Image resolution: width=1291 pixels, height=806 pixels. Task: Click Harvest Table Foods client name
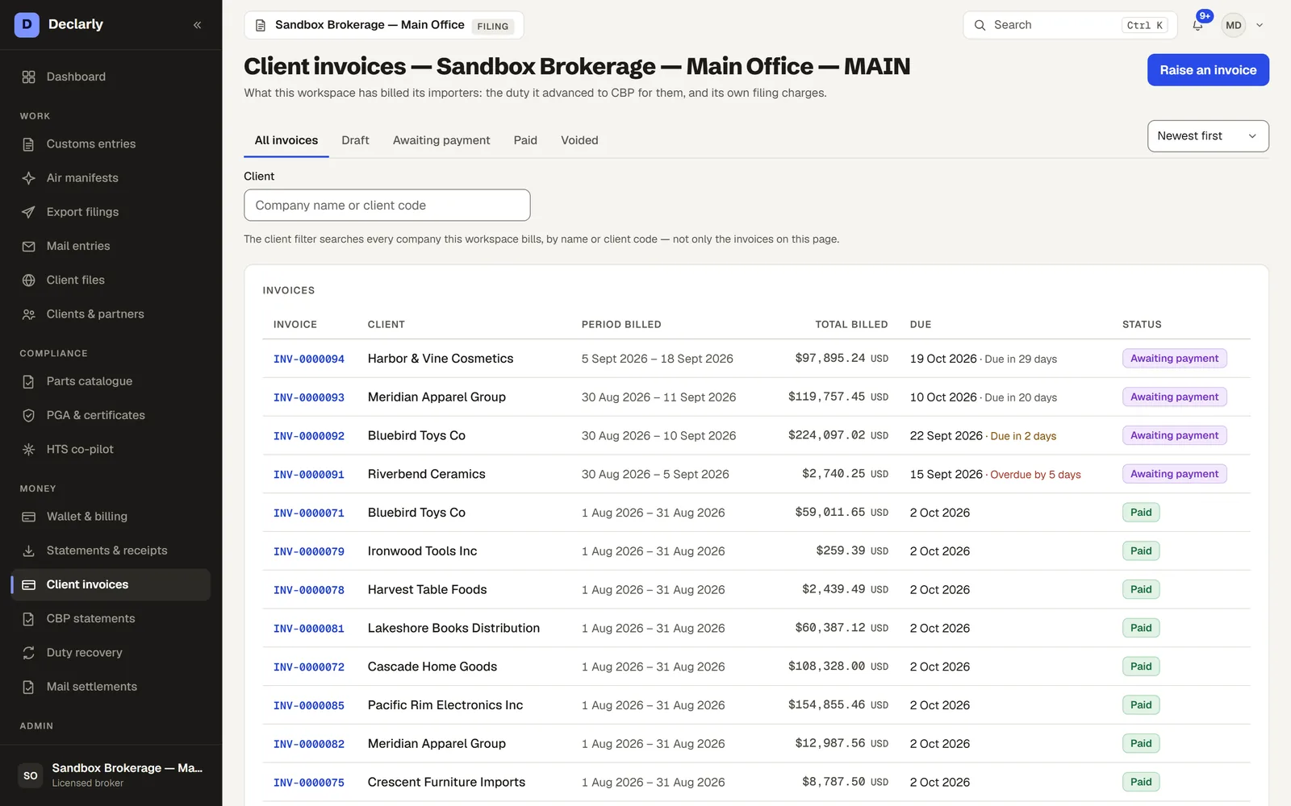(428, 589)
